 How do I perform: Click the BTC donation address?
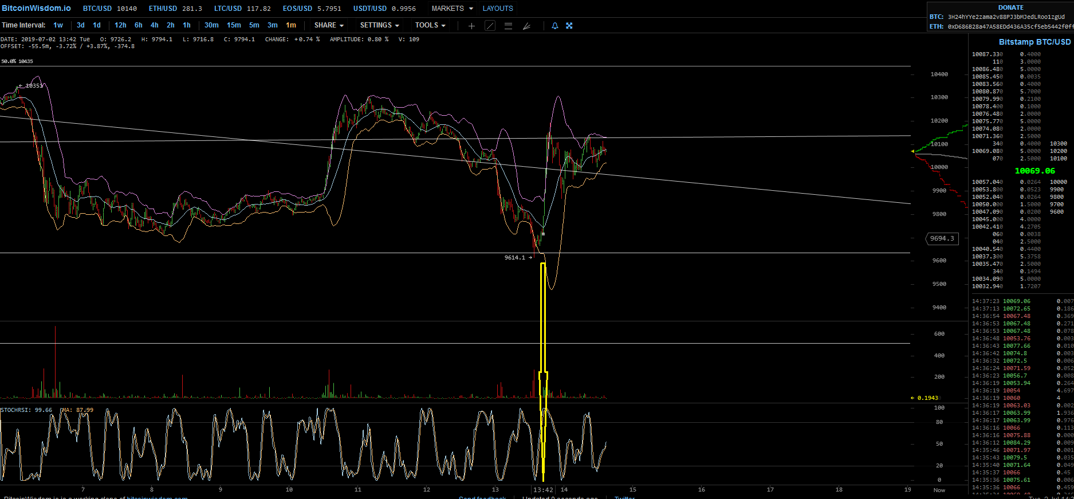click(1006, 17)
